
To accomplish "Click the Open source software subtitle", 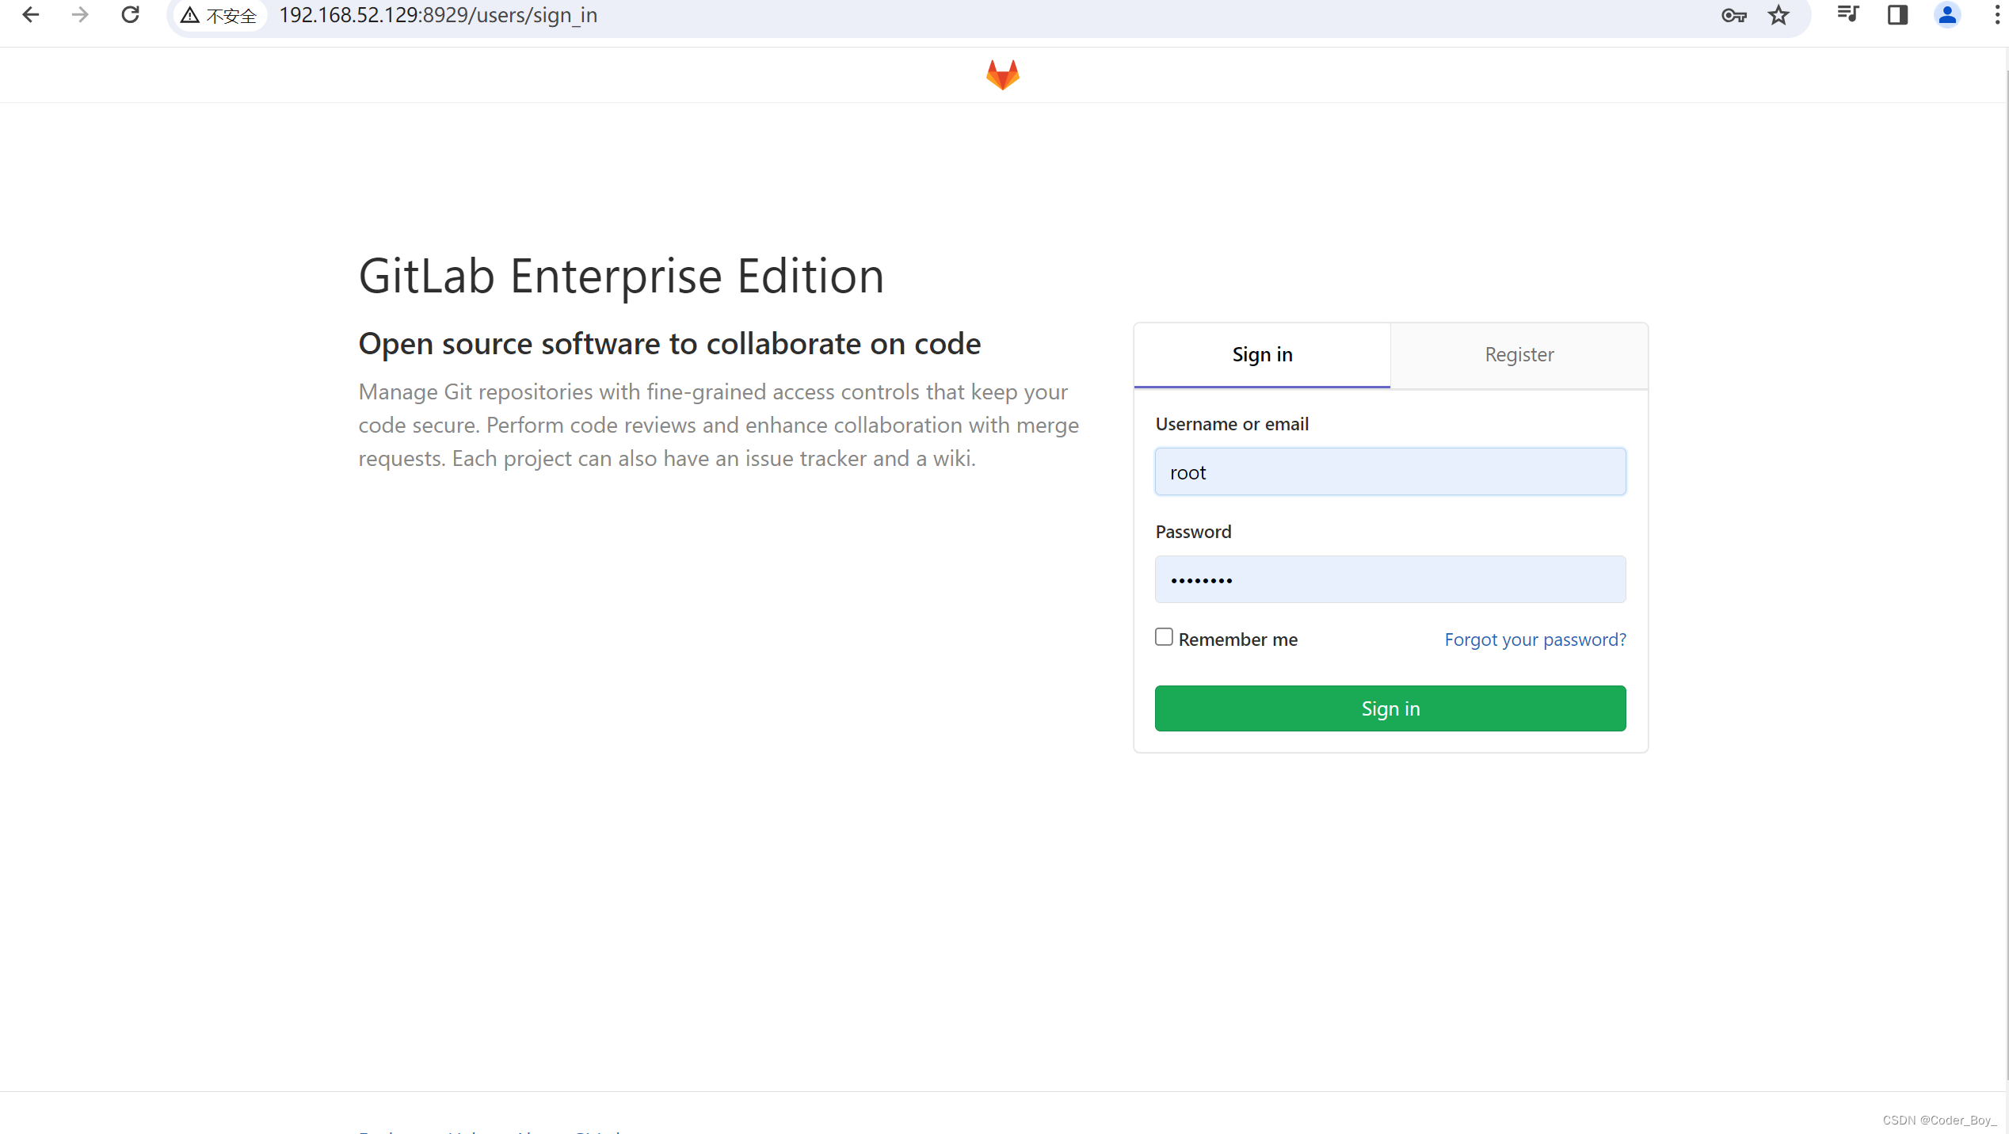I will point(669,344).
